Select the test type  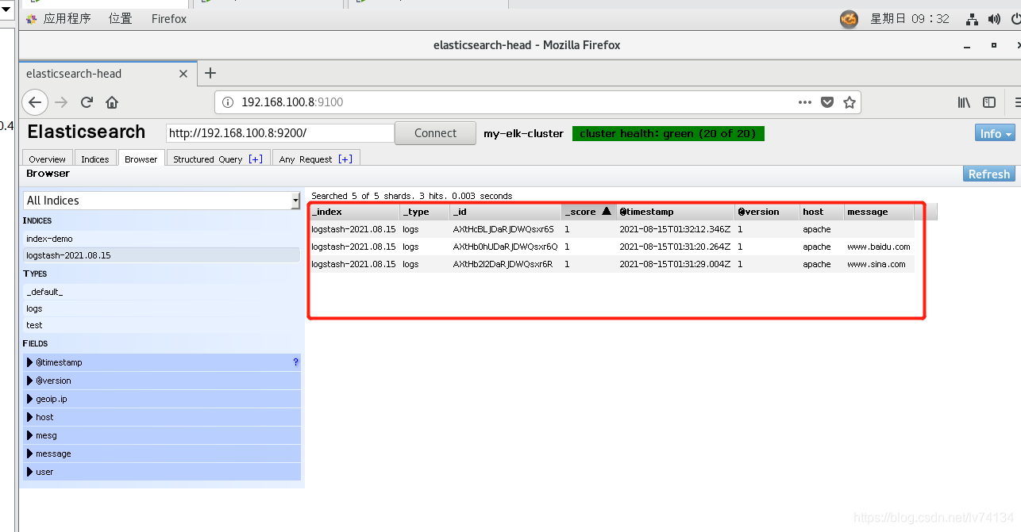pyautogui.click(x=161, y=325)
